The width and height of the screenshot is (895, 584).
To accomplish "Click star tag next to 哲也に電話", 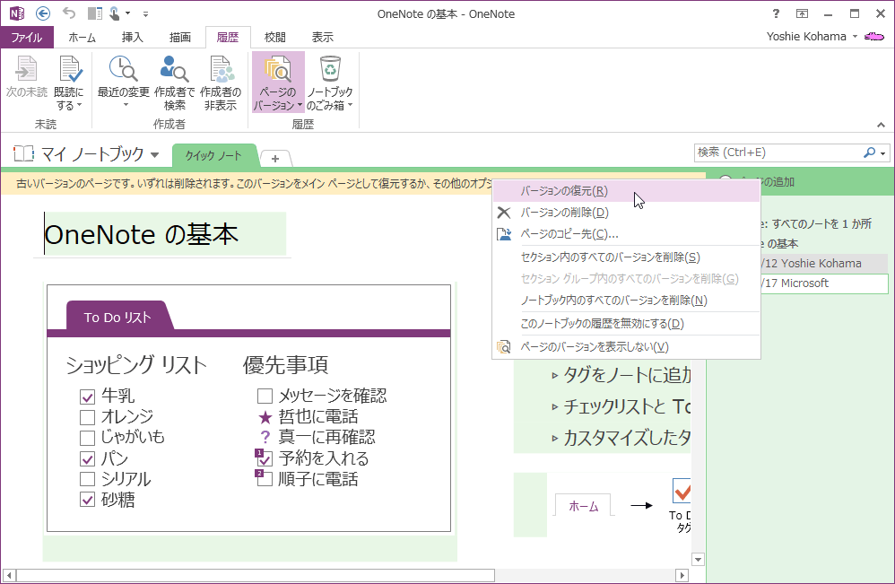I will click(x=265, y=417).
